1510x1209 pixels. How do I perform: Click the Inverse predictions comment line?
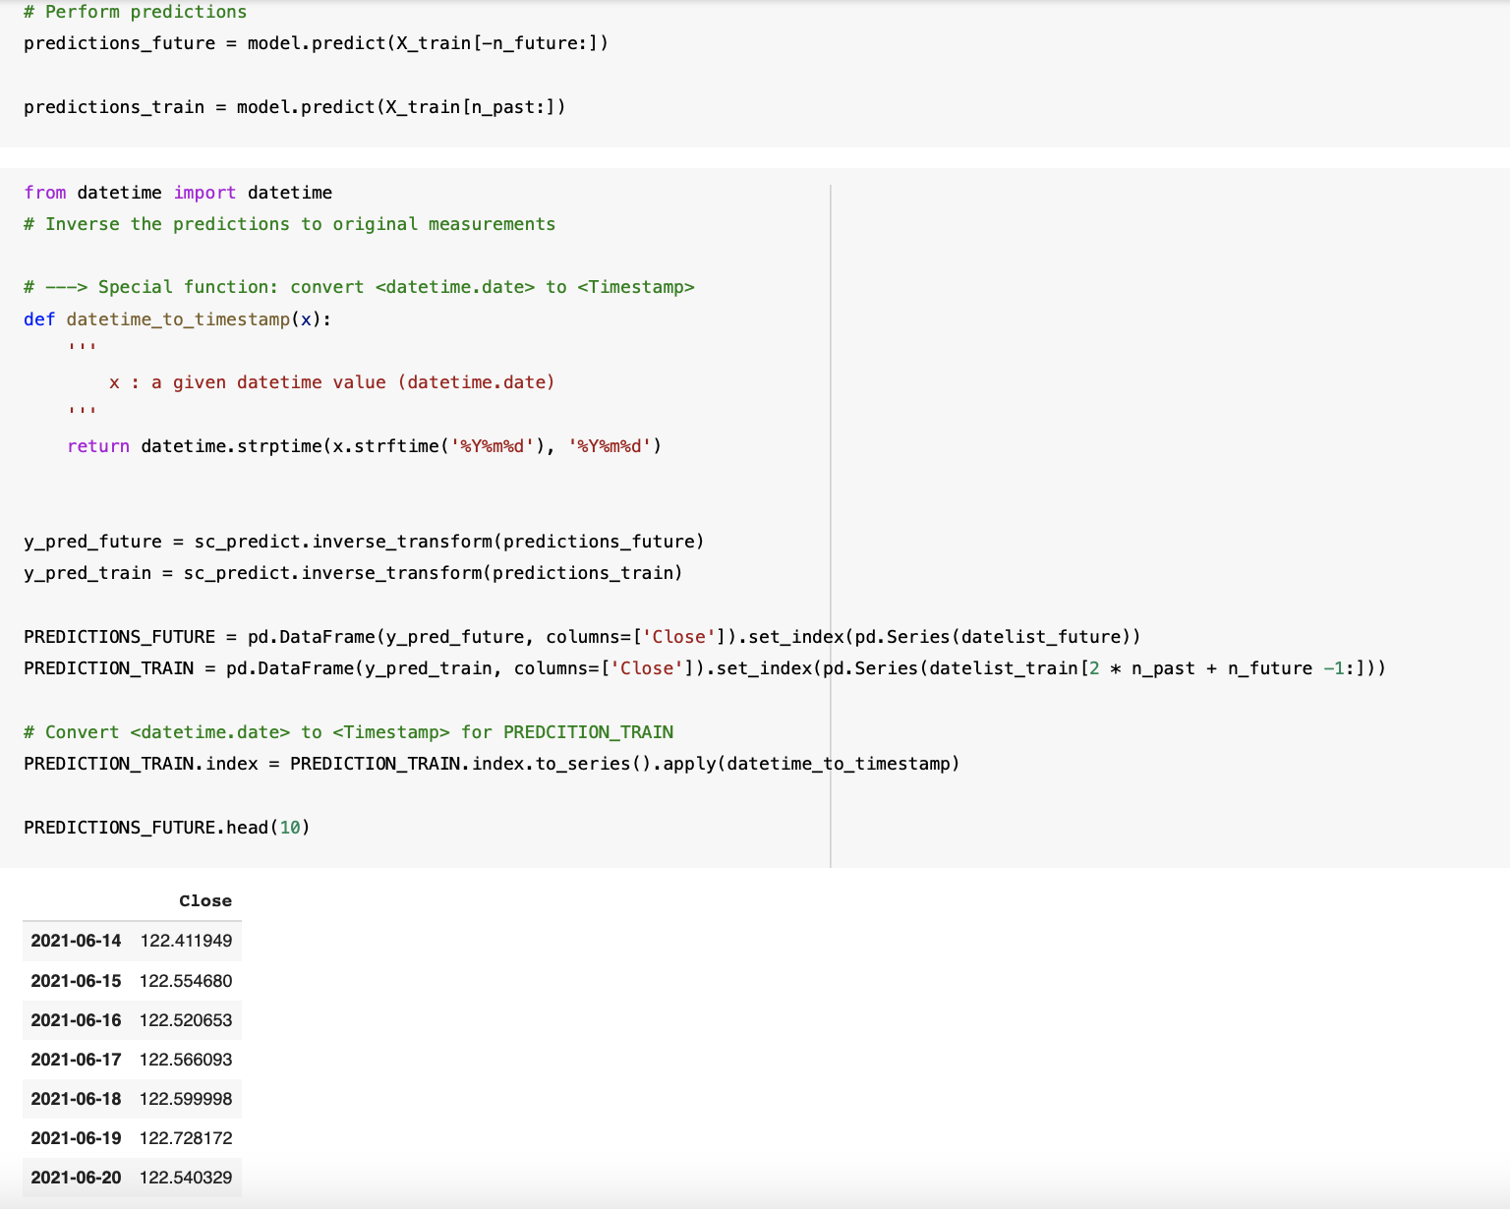289,223
